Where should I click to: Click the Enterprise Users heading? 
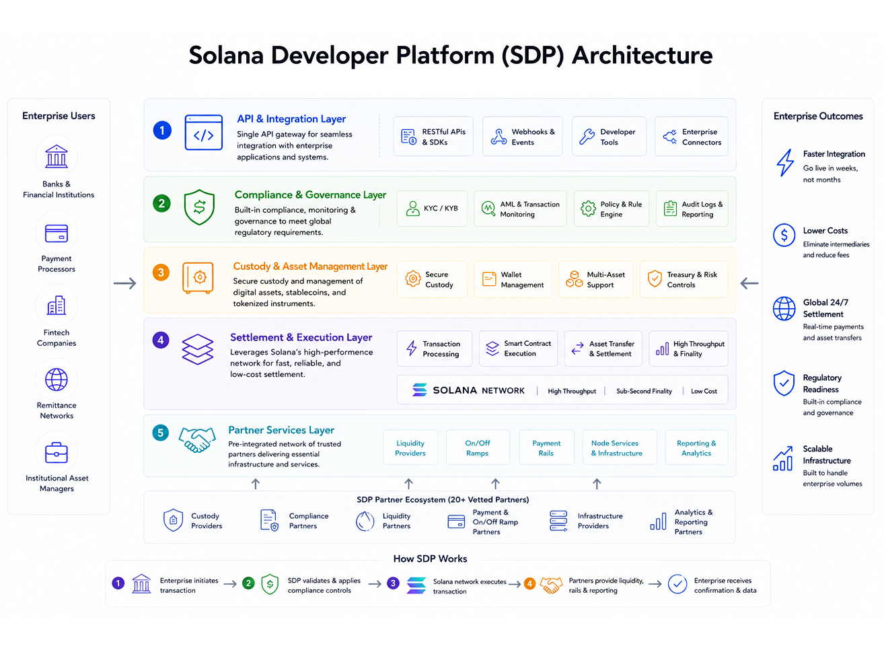(59, 116)
